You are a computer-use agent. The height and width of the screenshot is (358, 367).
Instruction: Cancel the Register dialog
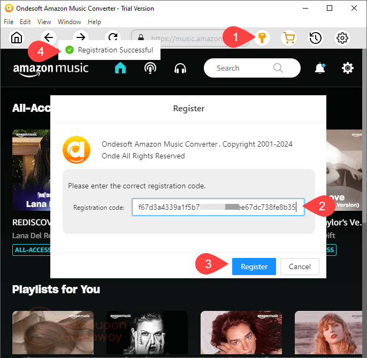tap(300, 266)
